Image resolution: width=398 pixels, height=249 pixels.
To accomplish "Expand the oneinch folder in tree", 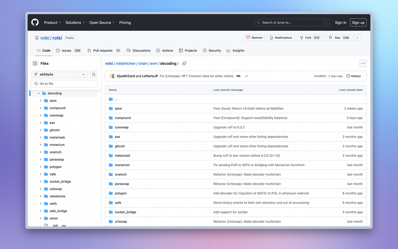I will [40, 152].
